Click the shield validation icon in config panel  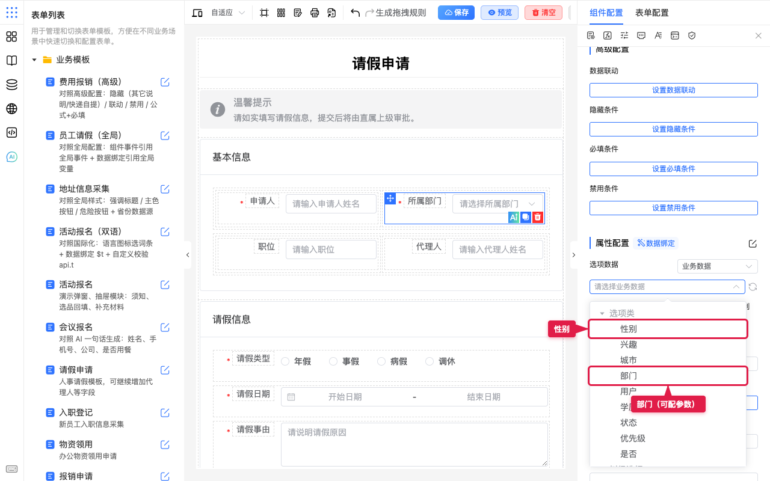(692, 35)
